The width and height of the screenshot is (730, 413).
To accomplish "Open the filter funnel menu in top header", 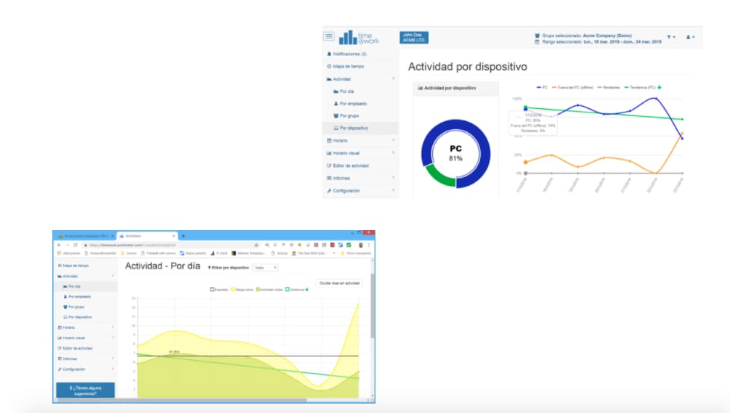I will click(x=670, y=37).
